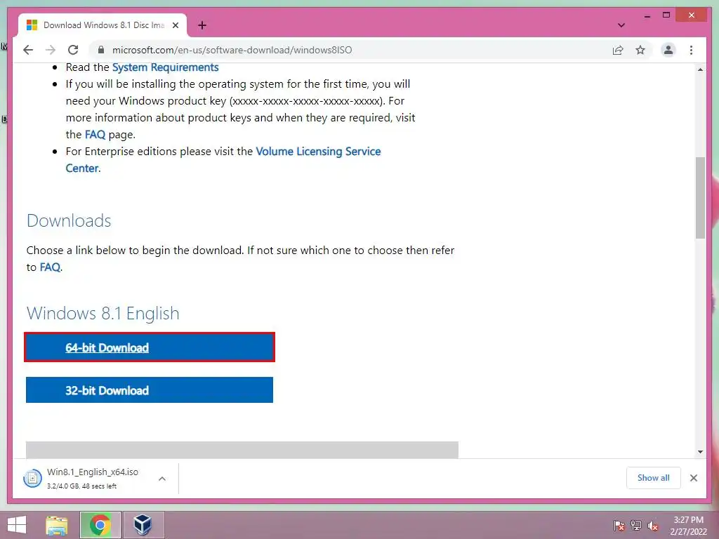The image size is (719, 539).
Task: Click the page scrollbar down arrow
Action: [x=700, y=452]
